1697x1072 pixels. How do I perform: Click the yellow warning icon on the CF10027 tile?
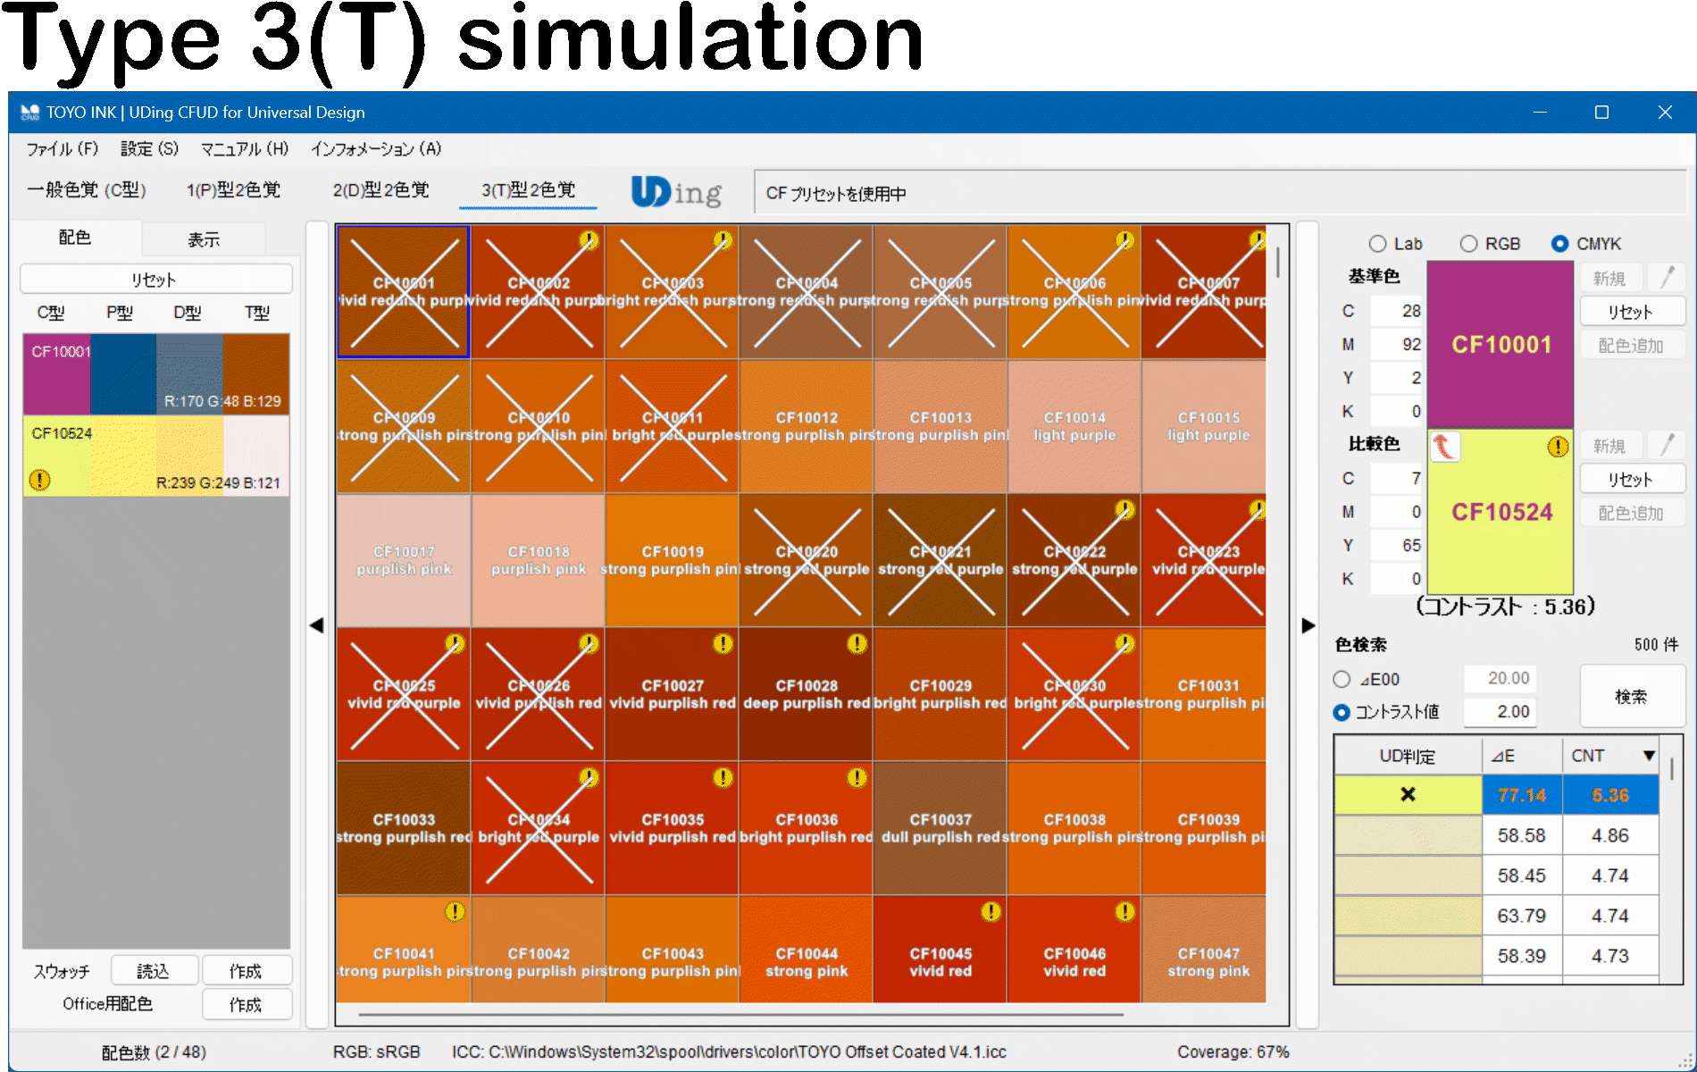point(723,643)
